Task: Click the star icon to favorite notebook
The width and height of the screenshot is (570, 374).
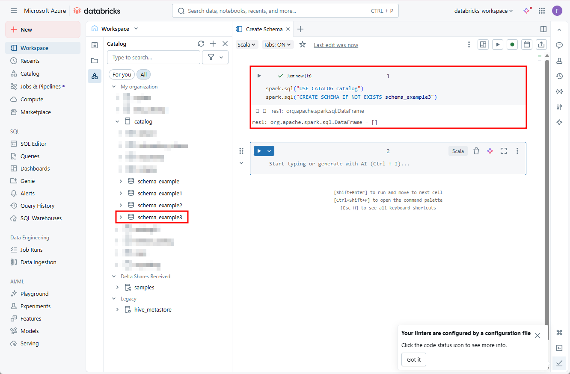Action: [x=303, y=44]
